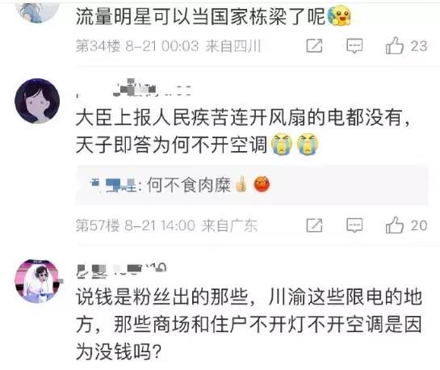Select the comment text '流量明星可以当国家栋梁了呢'
The width and height of the screenshot is (440, 370).
click(x=200, y=16)
